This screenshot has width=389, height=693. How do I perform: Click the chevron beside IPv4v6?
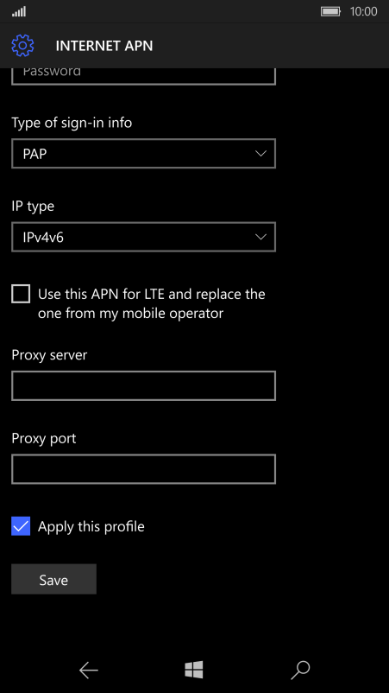[x=261, y=237]
